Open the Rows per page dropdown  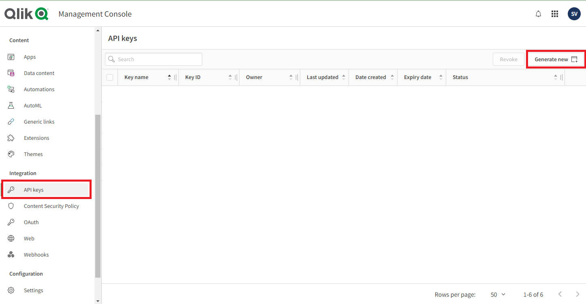click(497, 294)
